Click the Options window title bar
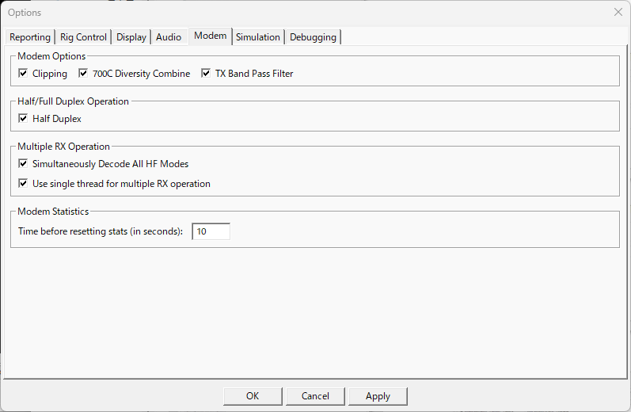631x412 pixels. pos(306,13)
